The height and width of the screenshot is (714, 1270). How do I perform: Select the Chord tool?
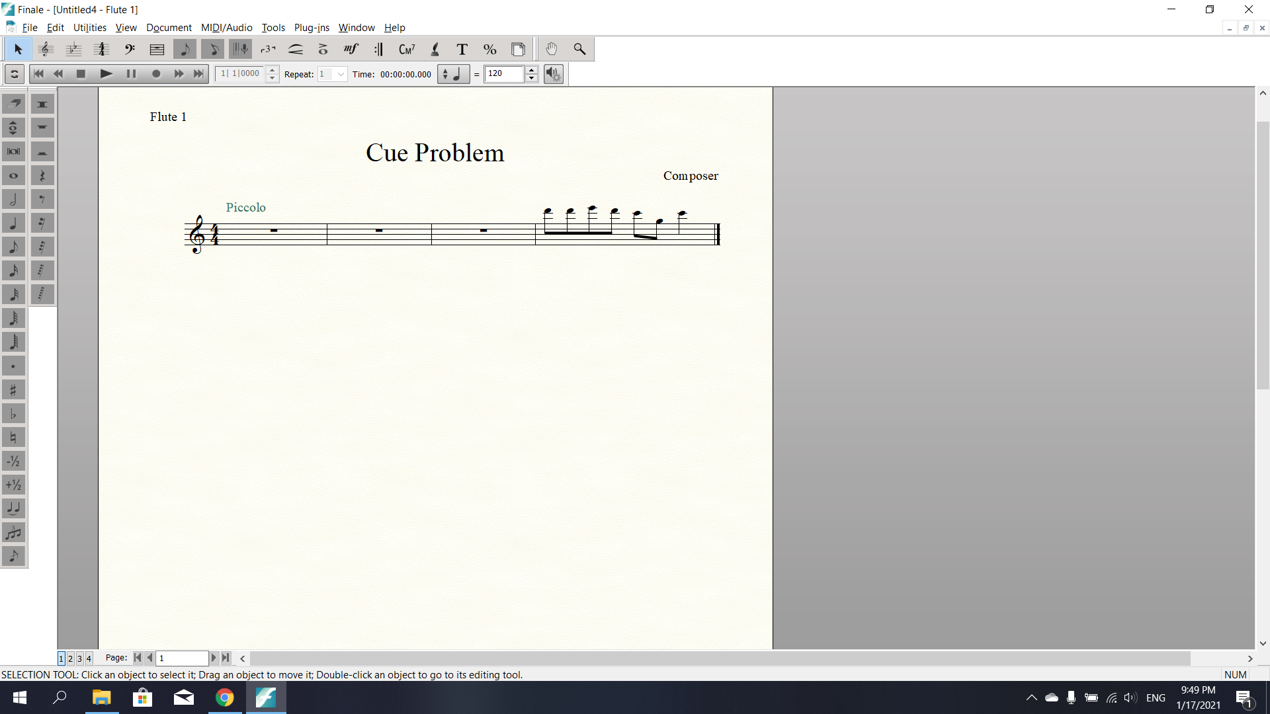coord(406,50)
